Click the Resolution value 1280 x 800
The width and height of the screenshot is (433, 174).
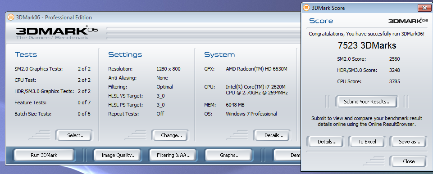pyautogui.click(x=168, y=69)
